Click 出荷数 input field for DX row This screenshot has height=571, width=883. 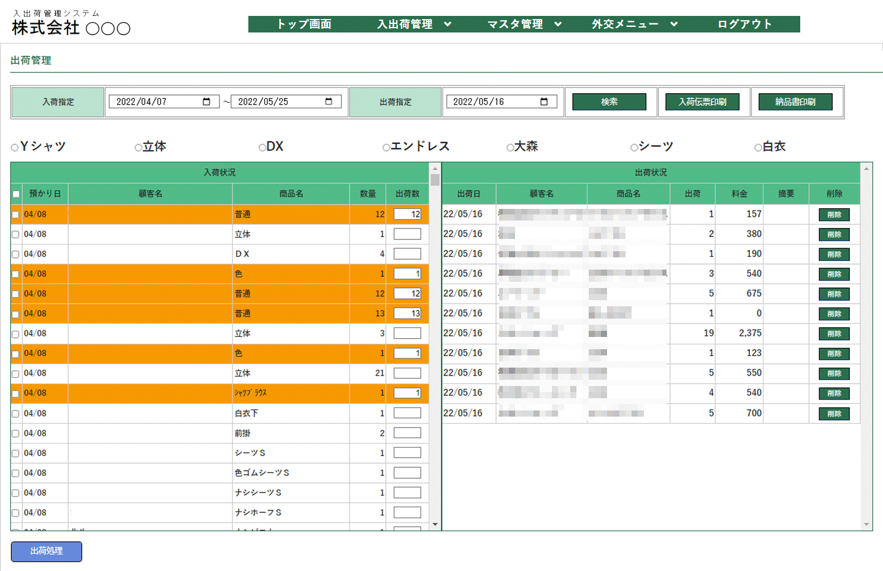coord(407,254)
